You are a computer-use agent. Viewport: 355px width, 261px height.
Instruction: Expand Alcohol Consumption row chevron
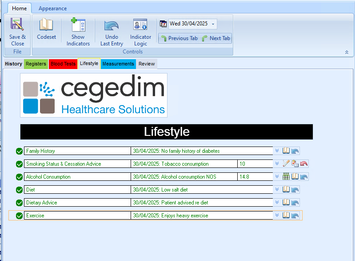click(277, 176)
